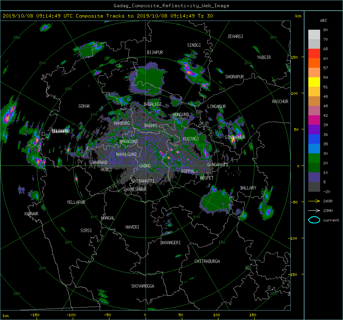Click the '23MN' legend label
343x320 pixels.
tap(328, 210)
